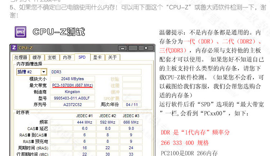
Task: Click the PC2100是DDR 266内存 line
Action: pos(189,153)
